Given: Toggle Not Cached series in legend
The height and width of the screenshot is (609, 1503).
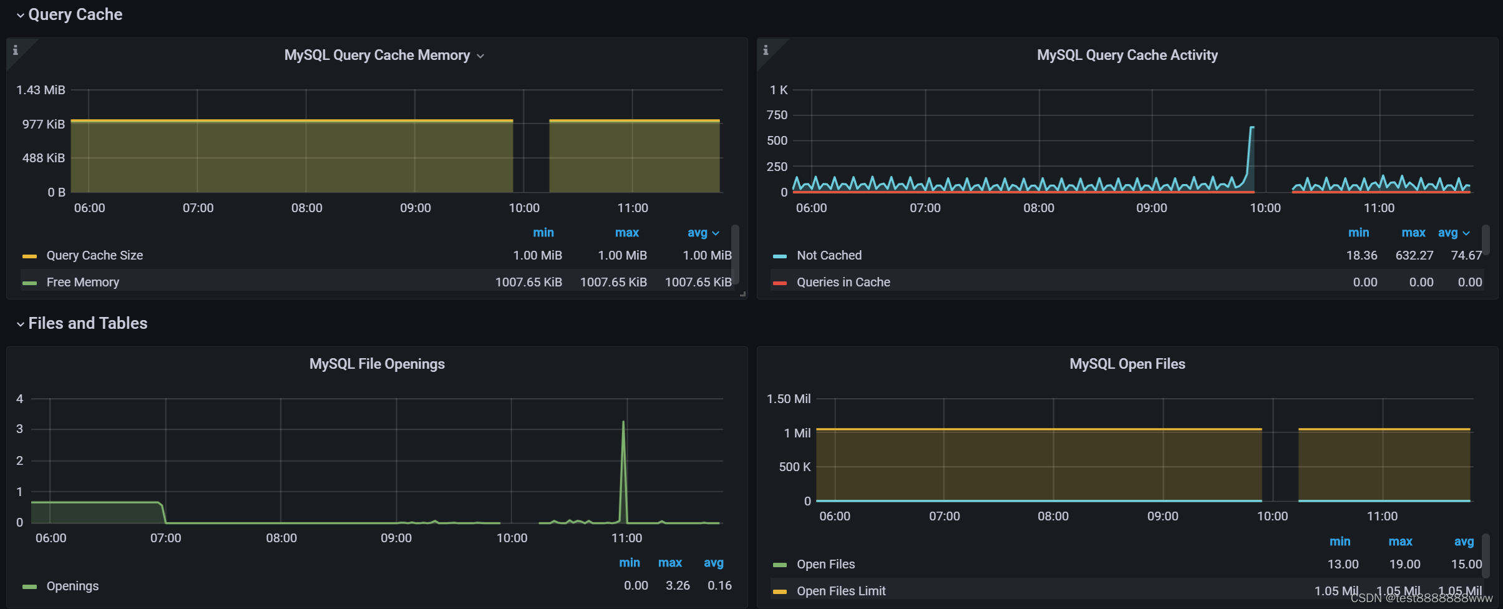Looking at the screenshot, I should coord(829,255).
